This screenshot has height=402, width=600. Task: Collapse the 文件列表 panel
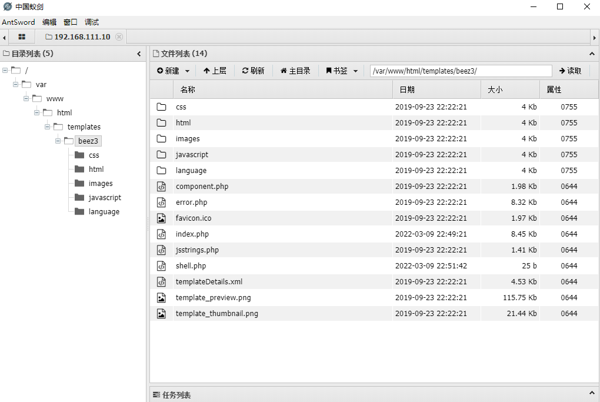[592, 54]
